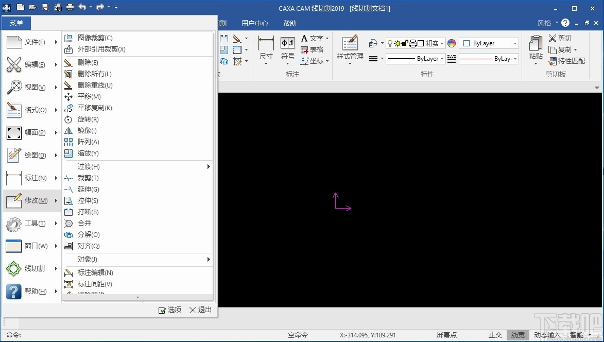The width and height of the screenshot is (604, 342).
Task: Open the View 视图(V) menu category
Action: tap(32, 87)
